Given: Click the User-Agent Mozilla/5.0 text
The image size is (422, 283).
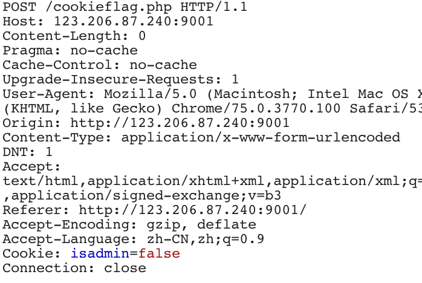Looking at the screenshot, I should pos(150,94).
